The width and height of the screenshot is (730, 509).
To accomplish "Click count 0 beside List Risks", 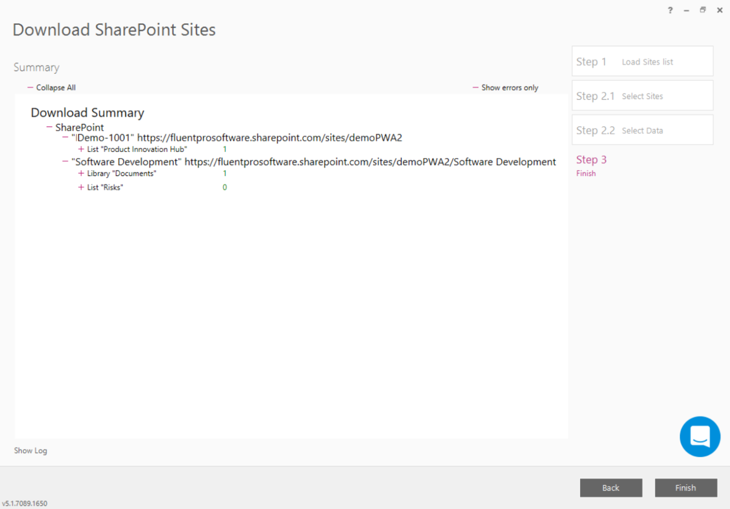I will tap(224, 187).
